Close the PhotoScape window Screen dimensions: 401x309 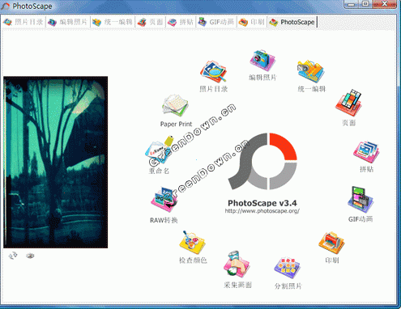(384, 4)
